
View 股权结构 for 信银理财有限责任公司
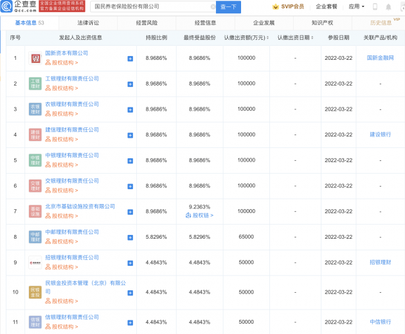(62, 327)
